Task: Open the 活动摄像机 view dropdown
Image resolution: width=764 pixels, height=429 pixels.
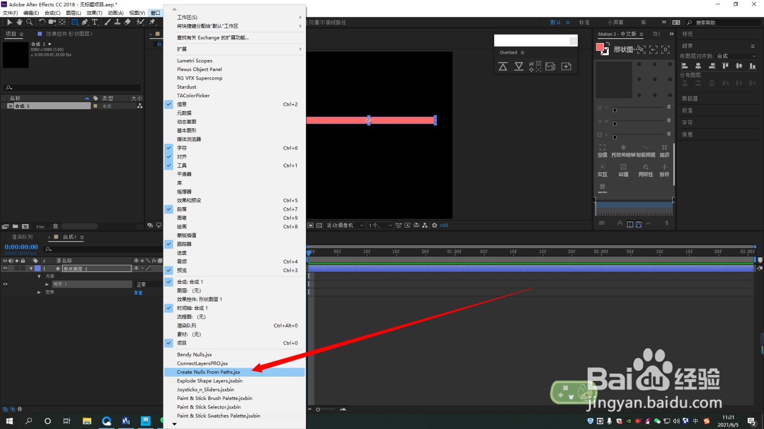Action: point(345,225)
